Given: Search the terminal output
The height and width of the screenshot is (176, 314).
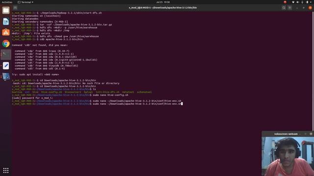Looking at the screenshot, I should [x=284, y=8].
